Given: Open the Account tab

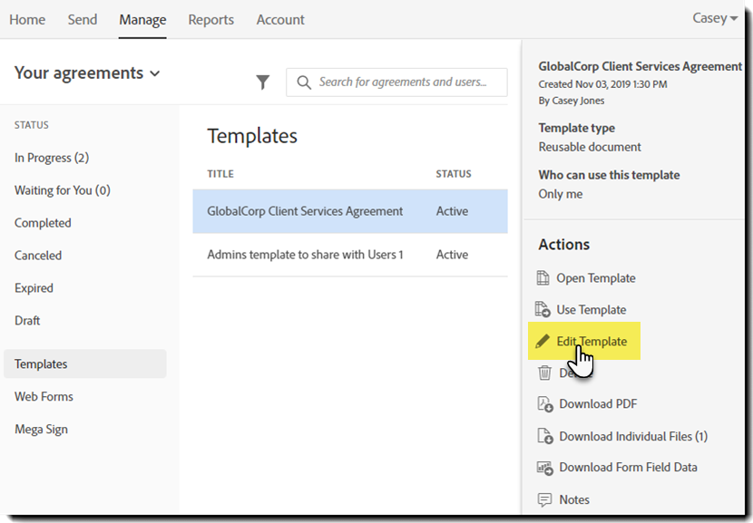Looking at the screenshot, I should (x=280, y=20).
